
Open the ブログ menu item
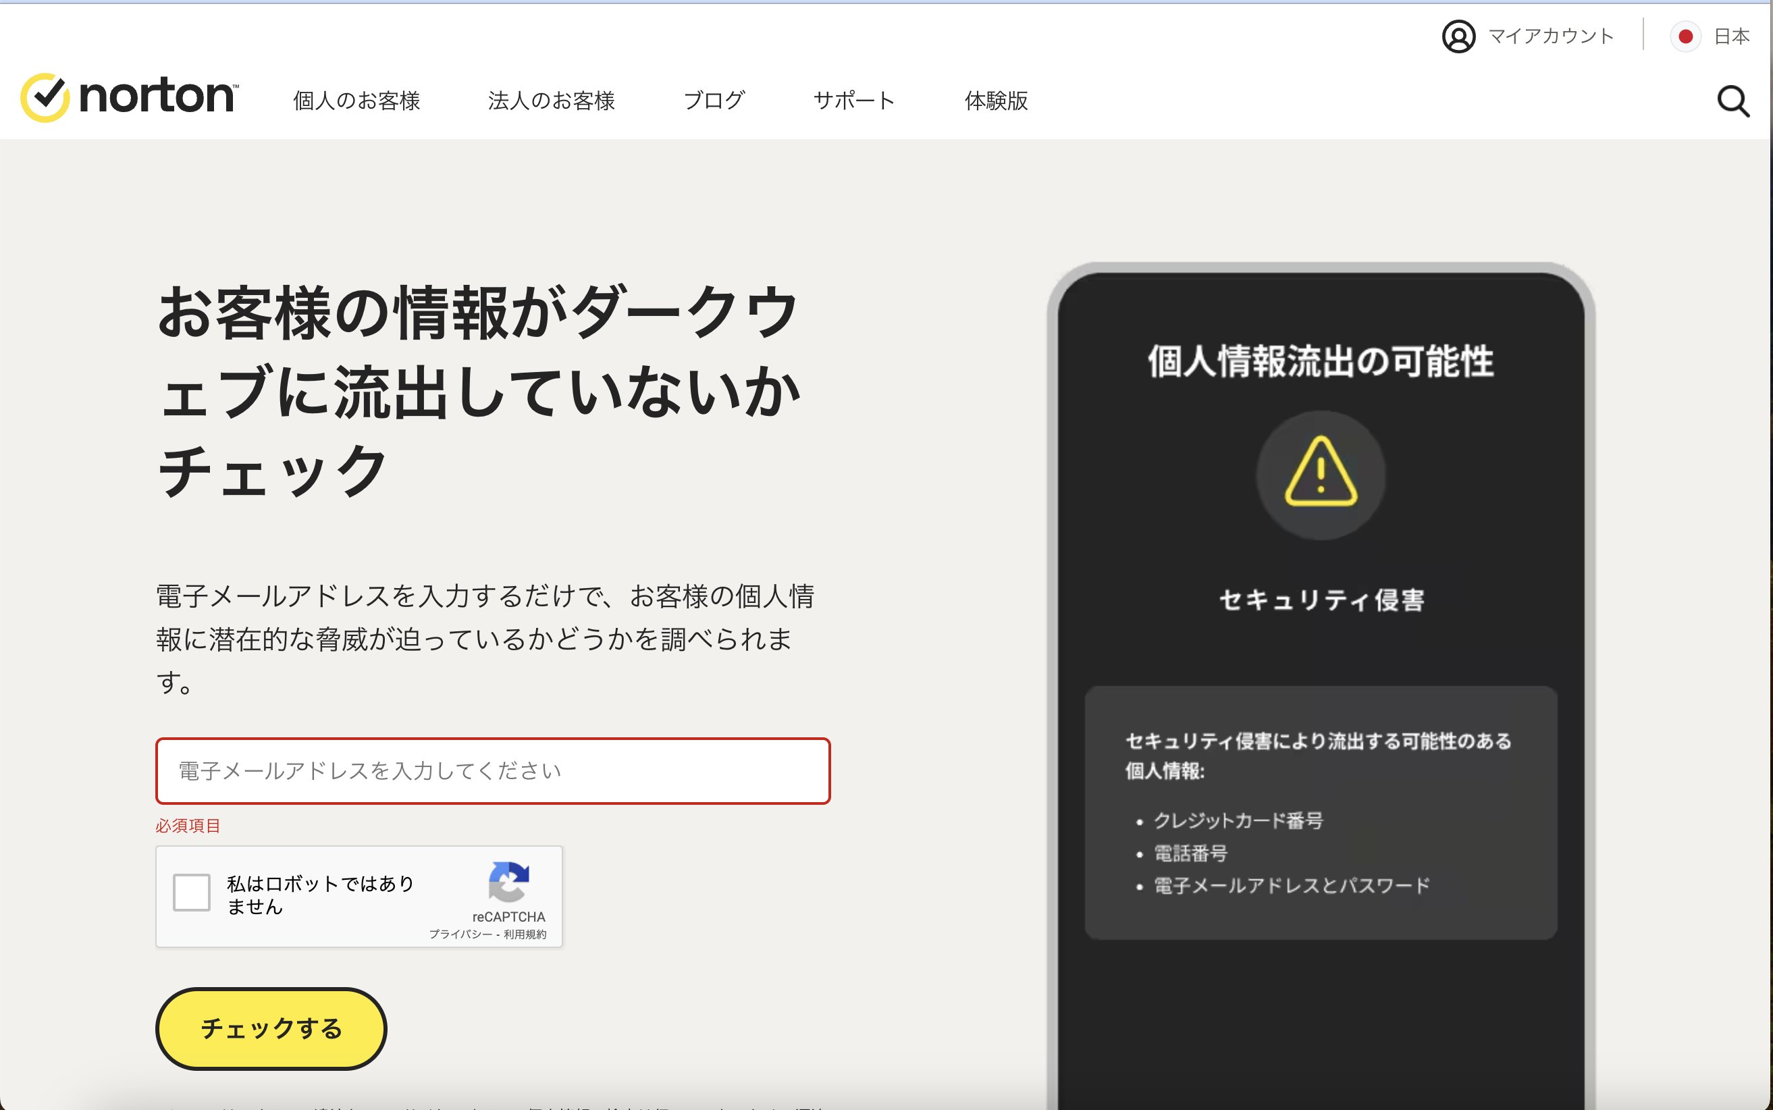(714, 101)
